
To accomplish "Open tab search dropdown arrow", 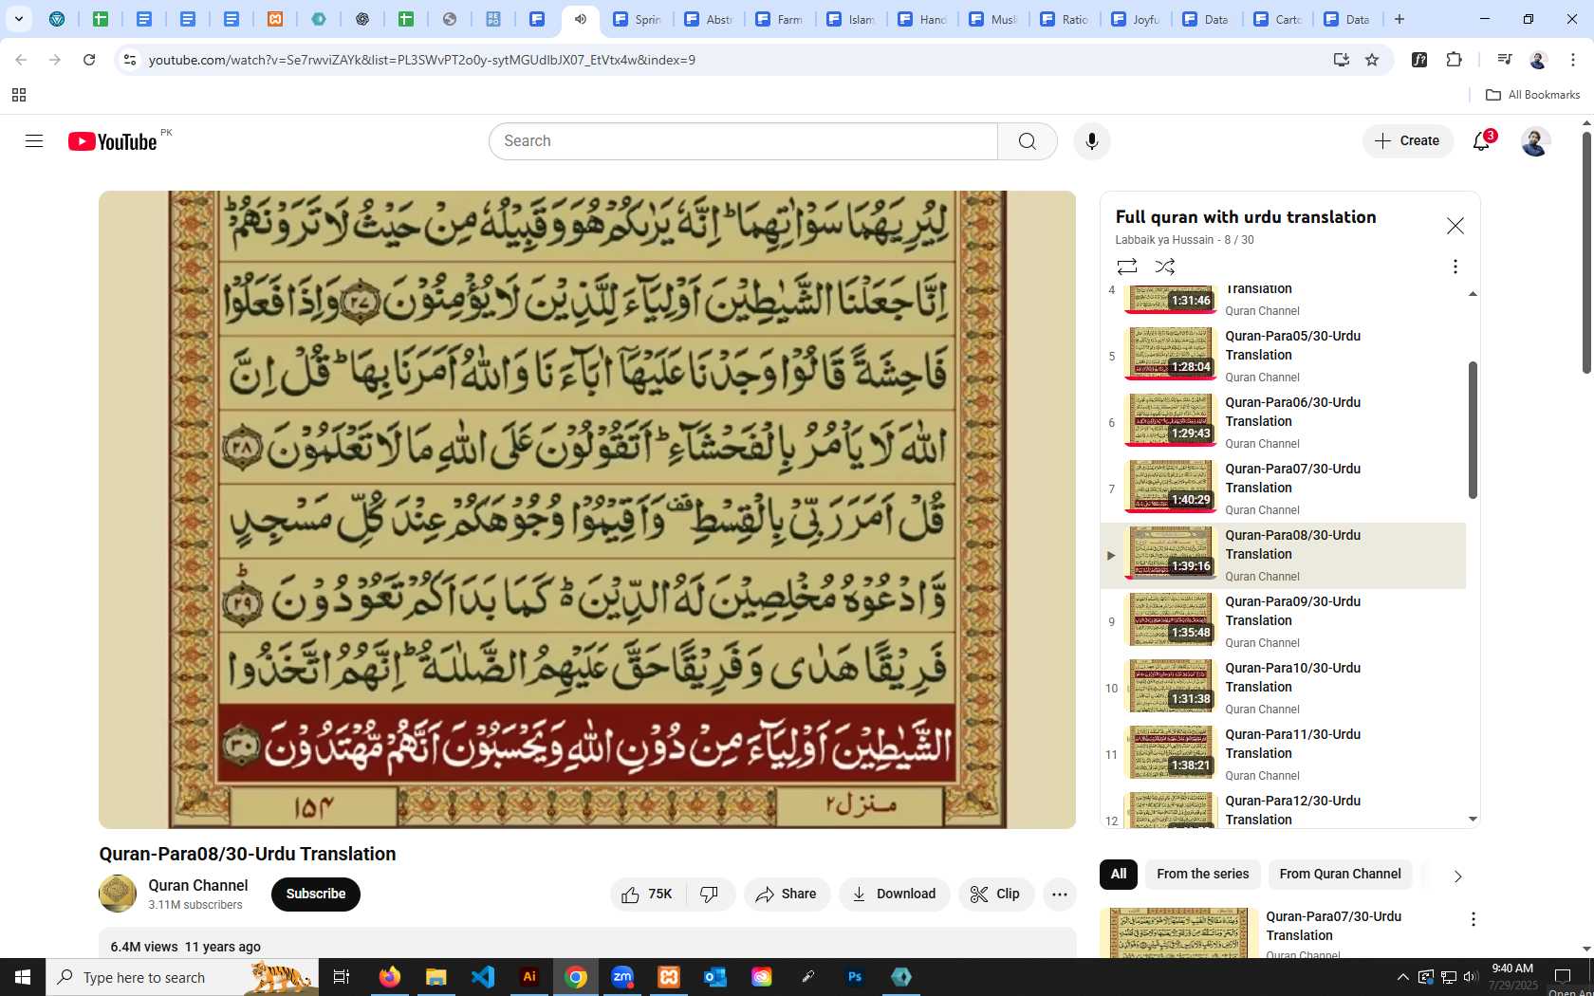I will tap(18, 19).
